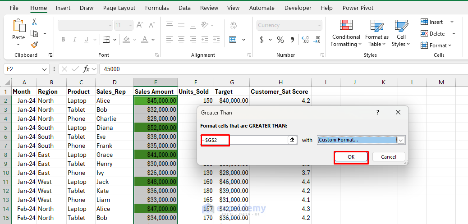Open Format as Table gallery
The height and width of the screenshot is (224, 468).
pyautogui.click(x=377, y=33)
